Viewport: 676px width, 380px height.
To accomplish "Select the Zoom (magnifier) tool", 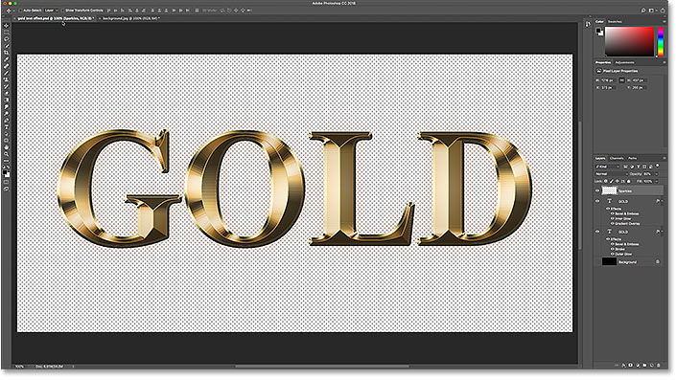I will click(6, 154).
